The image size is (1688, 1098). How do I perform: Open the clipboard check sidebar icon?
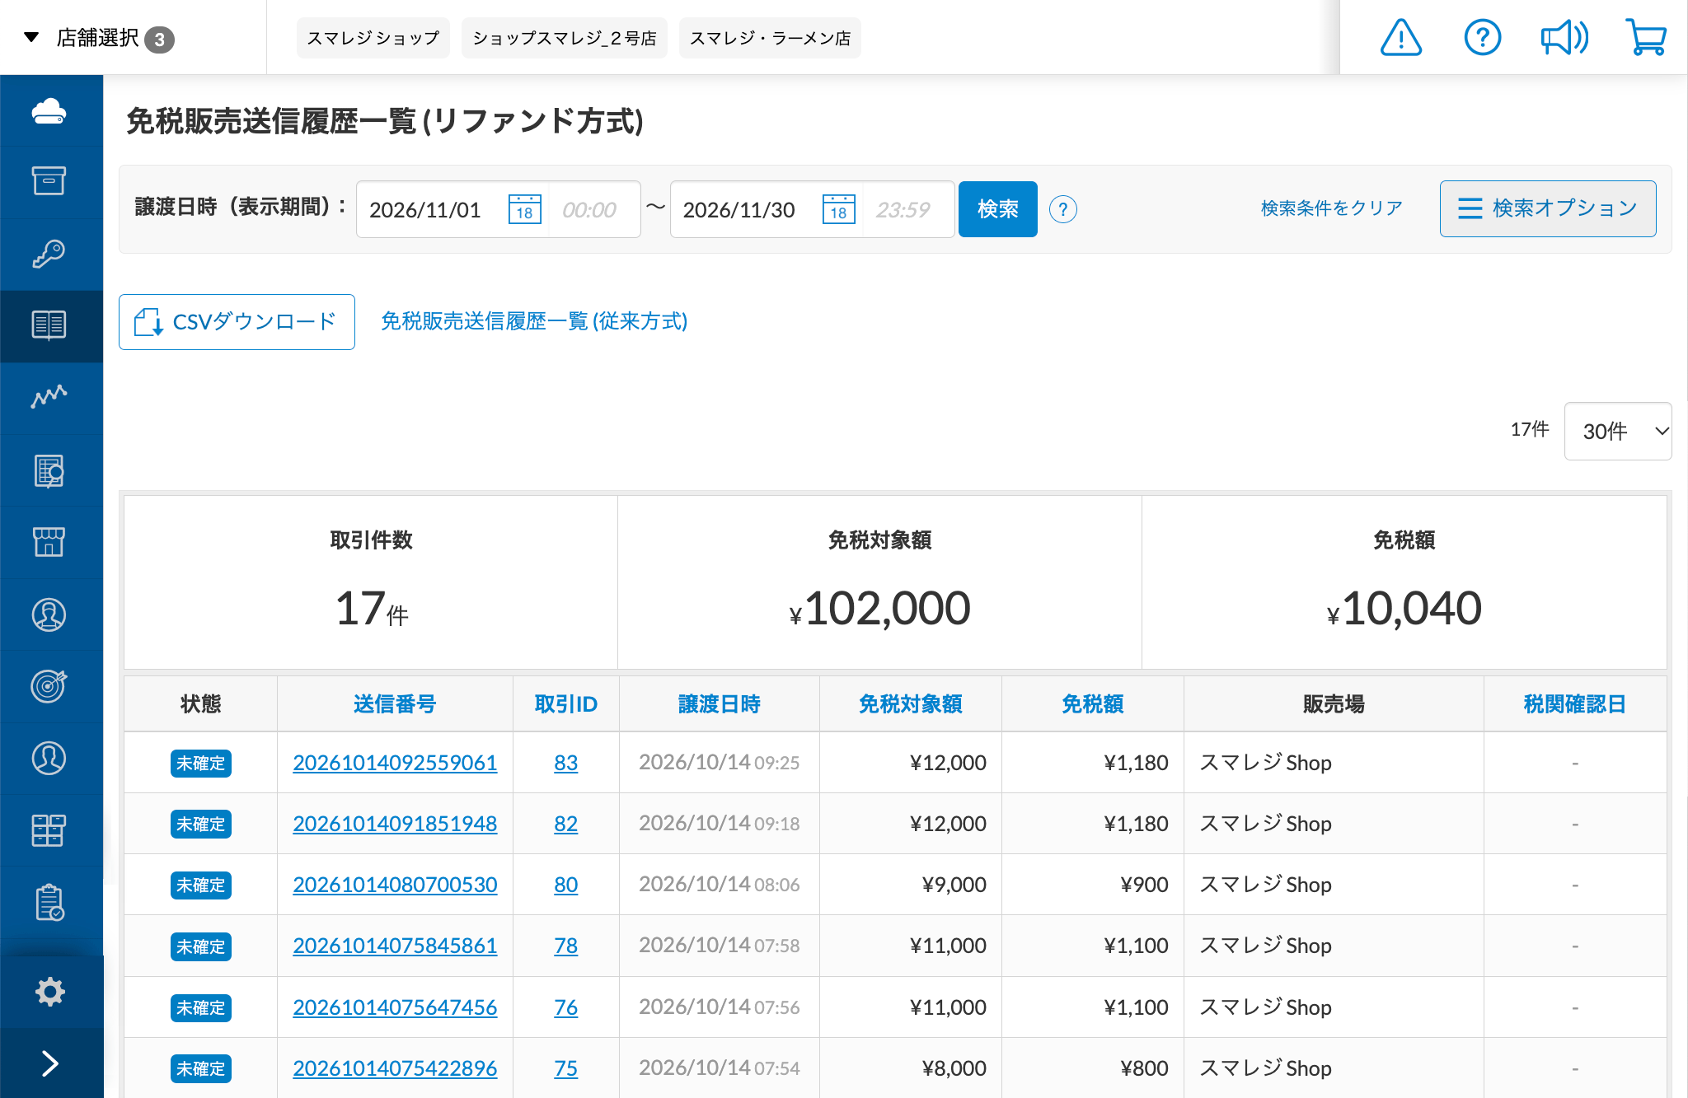(x=49, y=903)
